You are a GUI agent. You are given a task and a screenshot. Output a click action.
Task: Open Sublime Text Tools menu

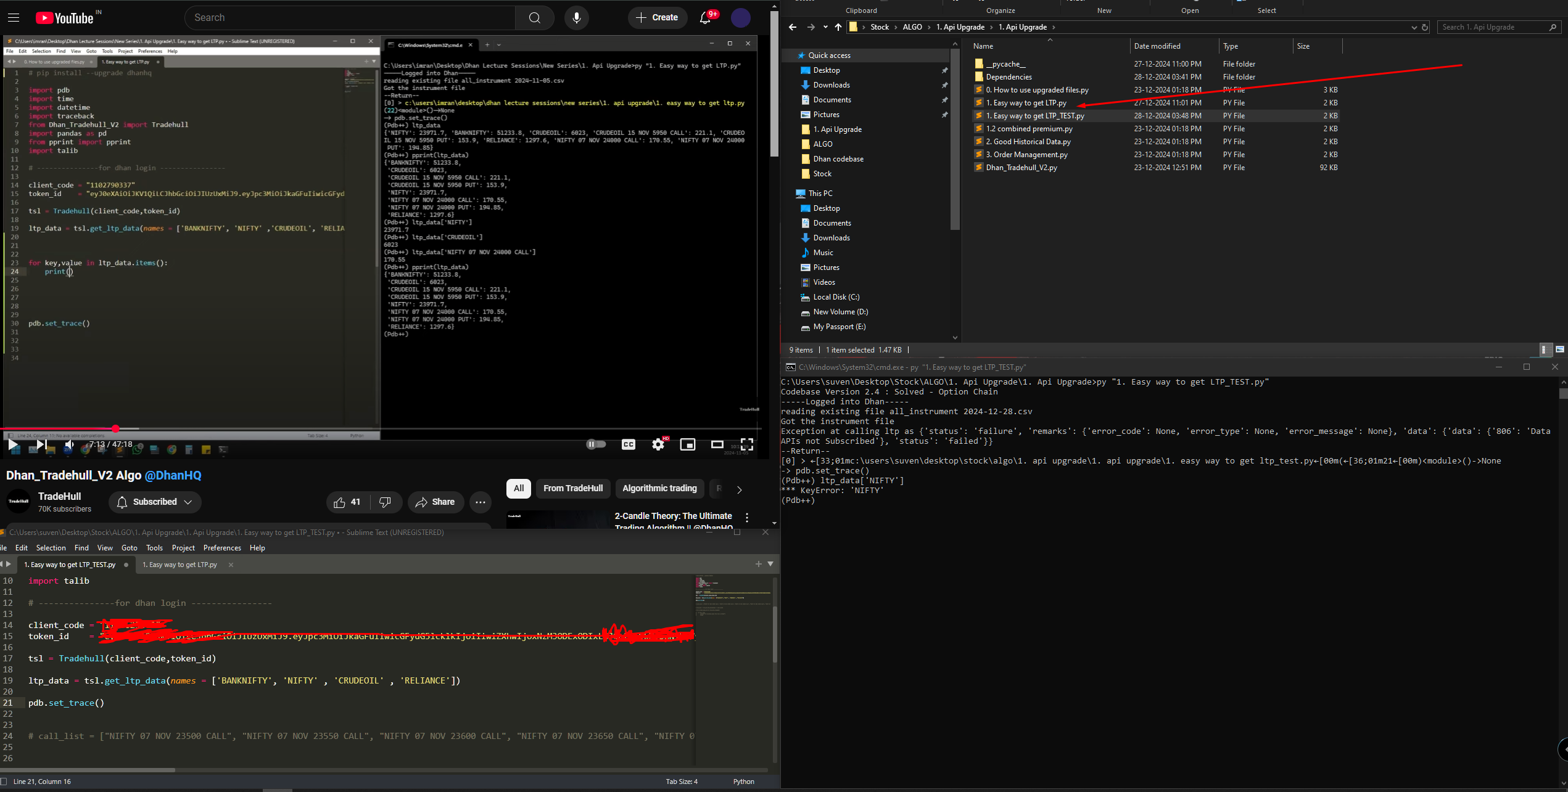(154, 548)
